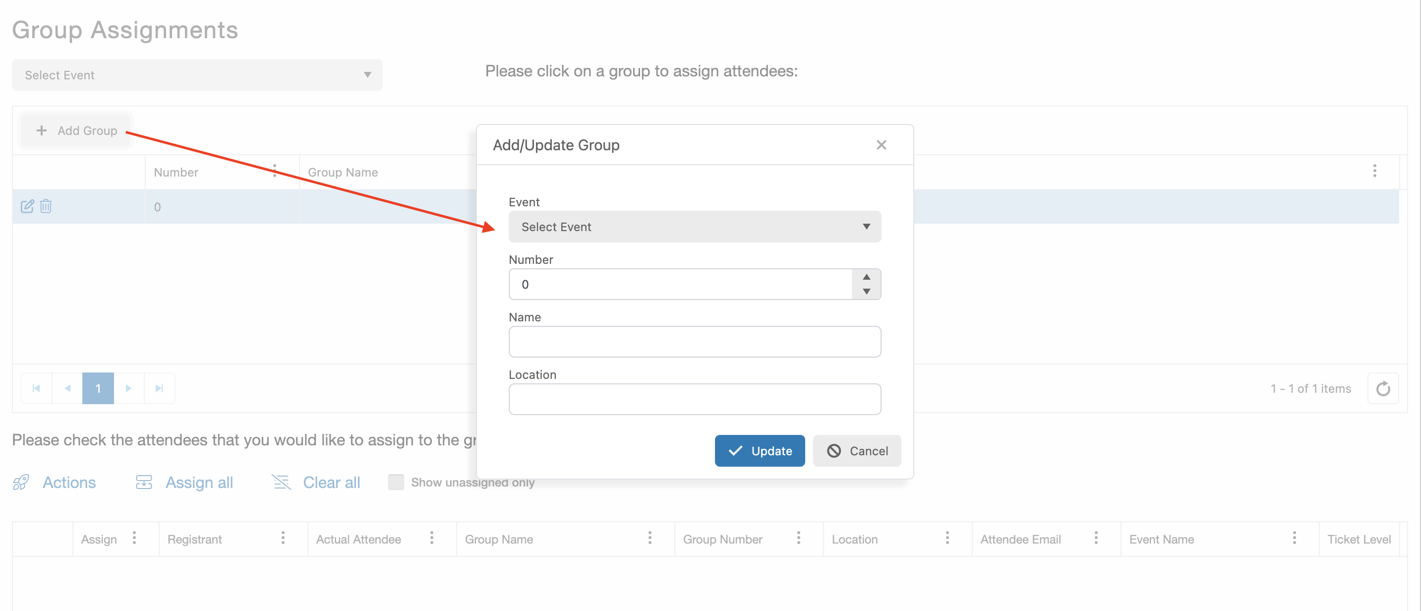Increase the Number spinner value
Viewport: 1421px width, 611px height.
pos(866,277)
